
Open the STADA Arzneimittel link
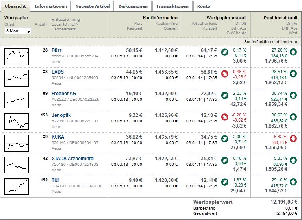tap(73, 159)
